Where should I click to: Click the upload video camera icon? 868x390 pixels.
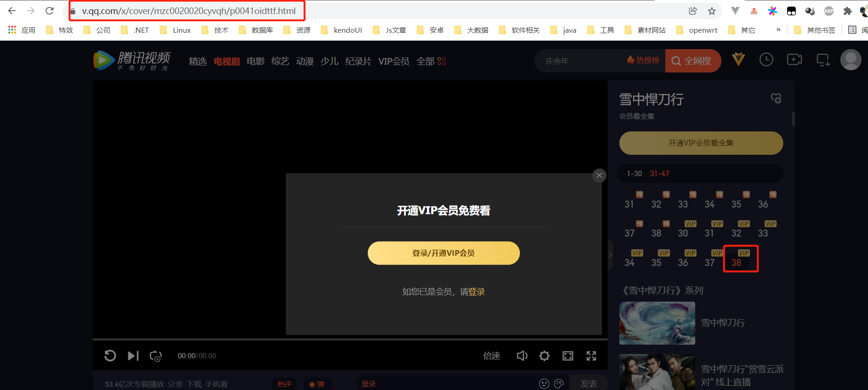coord(794,60)
